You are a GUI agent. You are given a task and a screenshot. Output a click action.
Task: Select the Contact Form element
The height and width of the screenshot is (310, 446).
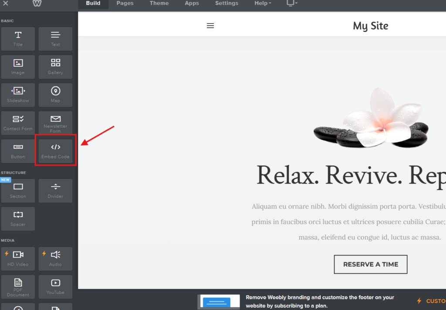pyautogui.click(x=18, y=123)
